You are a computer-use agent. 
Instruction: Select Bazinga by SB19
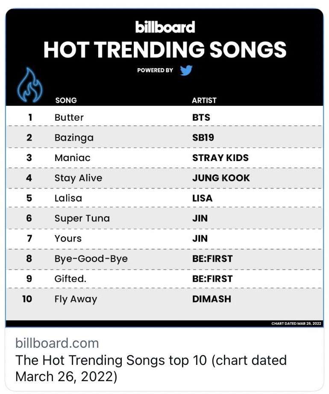pos(164,137)
